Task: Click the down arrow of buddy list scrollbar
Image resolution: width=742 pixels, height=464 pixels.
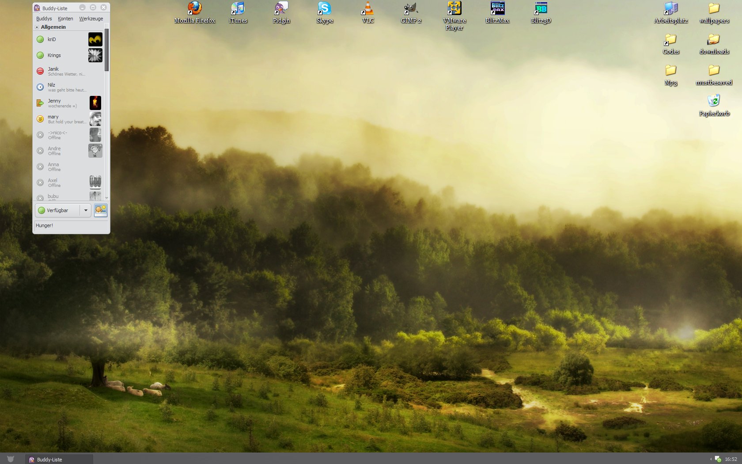Action: [106, 198]
